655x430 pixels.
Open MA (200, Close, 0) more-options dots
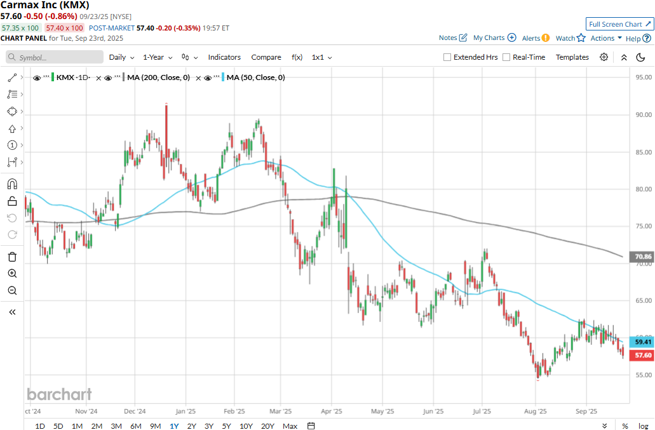tap(118, 77)
